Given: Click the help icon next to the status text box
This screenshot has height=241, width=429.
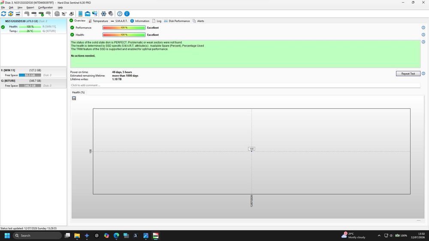Looking at the screenshot, I should [x=423, y=42].
